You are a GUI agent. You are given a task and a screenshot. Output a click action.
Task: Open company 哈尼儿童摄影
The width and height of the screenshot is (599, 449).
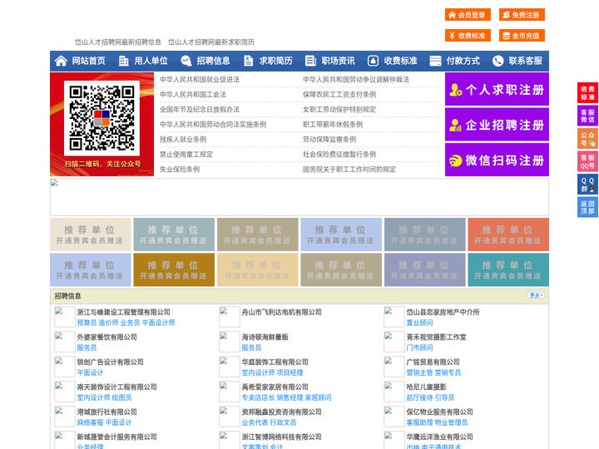[426, 387]
